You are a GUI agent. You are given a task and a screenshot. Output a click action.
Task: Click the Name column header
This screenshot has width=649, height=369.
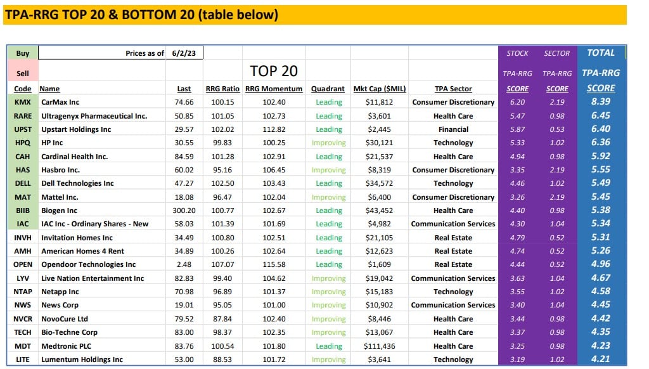(x=49, y=89)
